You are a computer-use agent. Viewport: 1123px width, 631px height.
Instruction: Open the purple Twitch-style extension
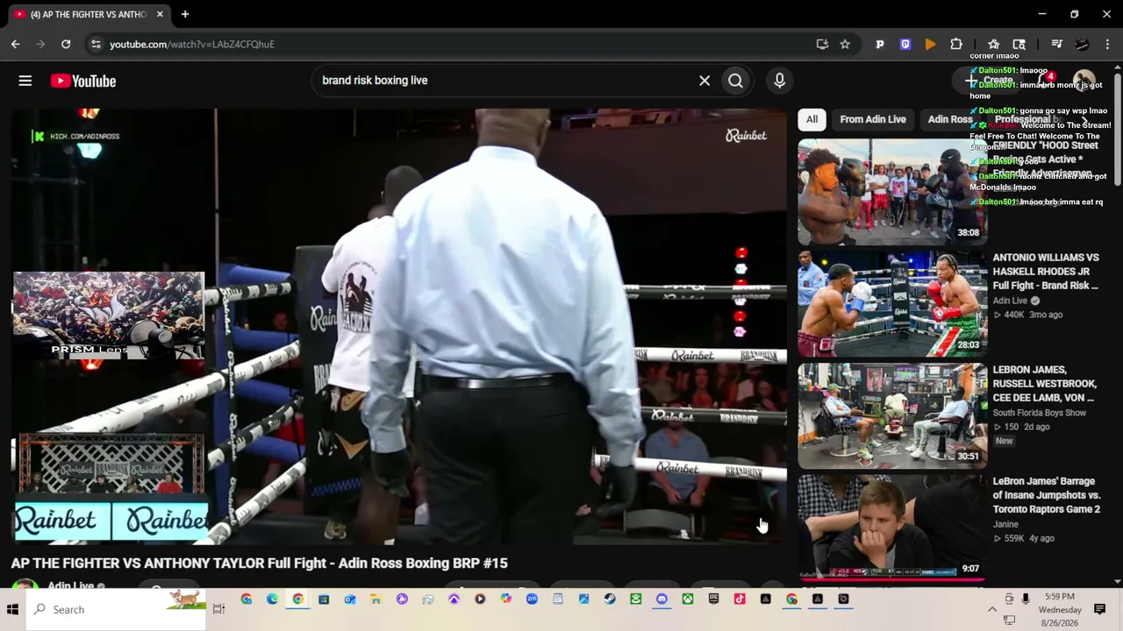905,44
